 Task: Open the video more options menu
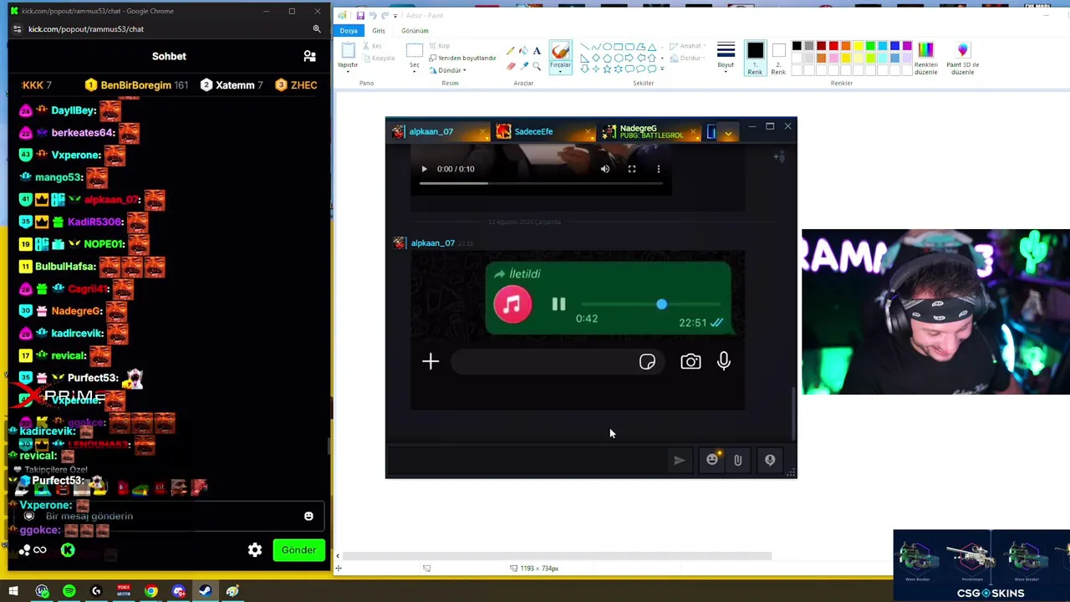click(659, 169)
